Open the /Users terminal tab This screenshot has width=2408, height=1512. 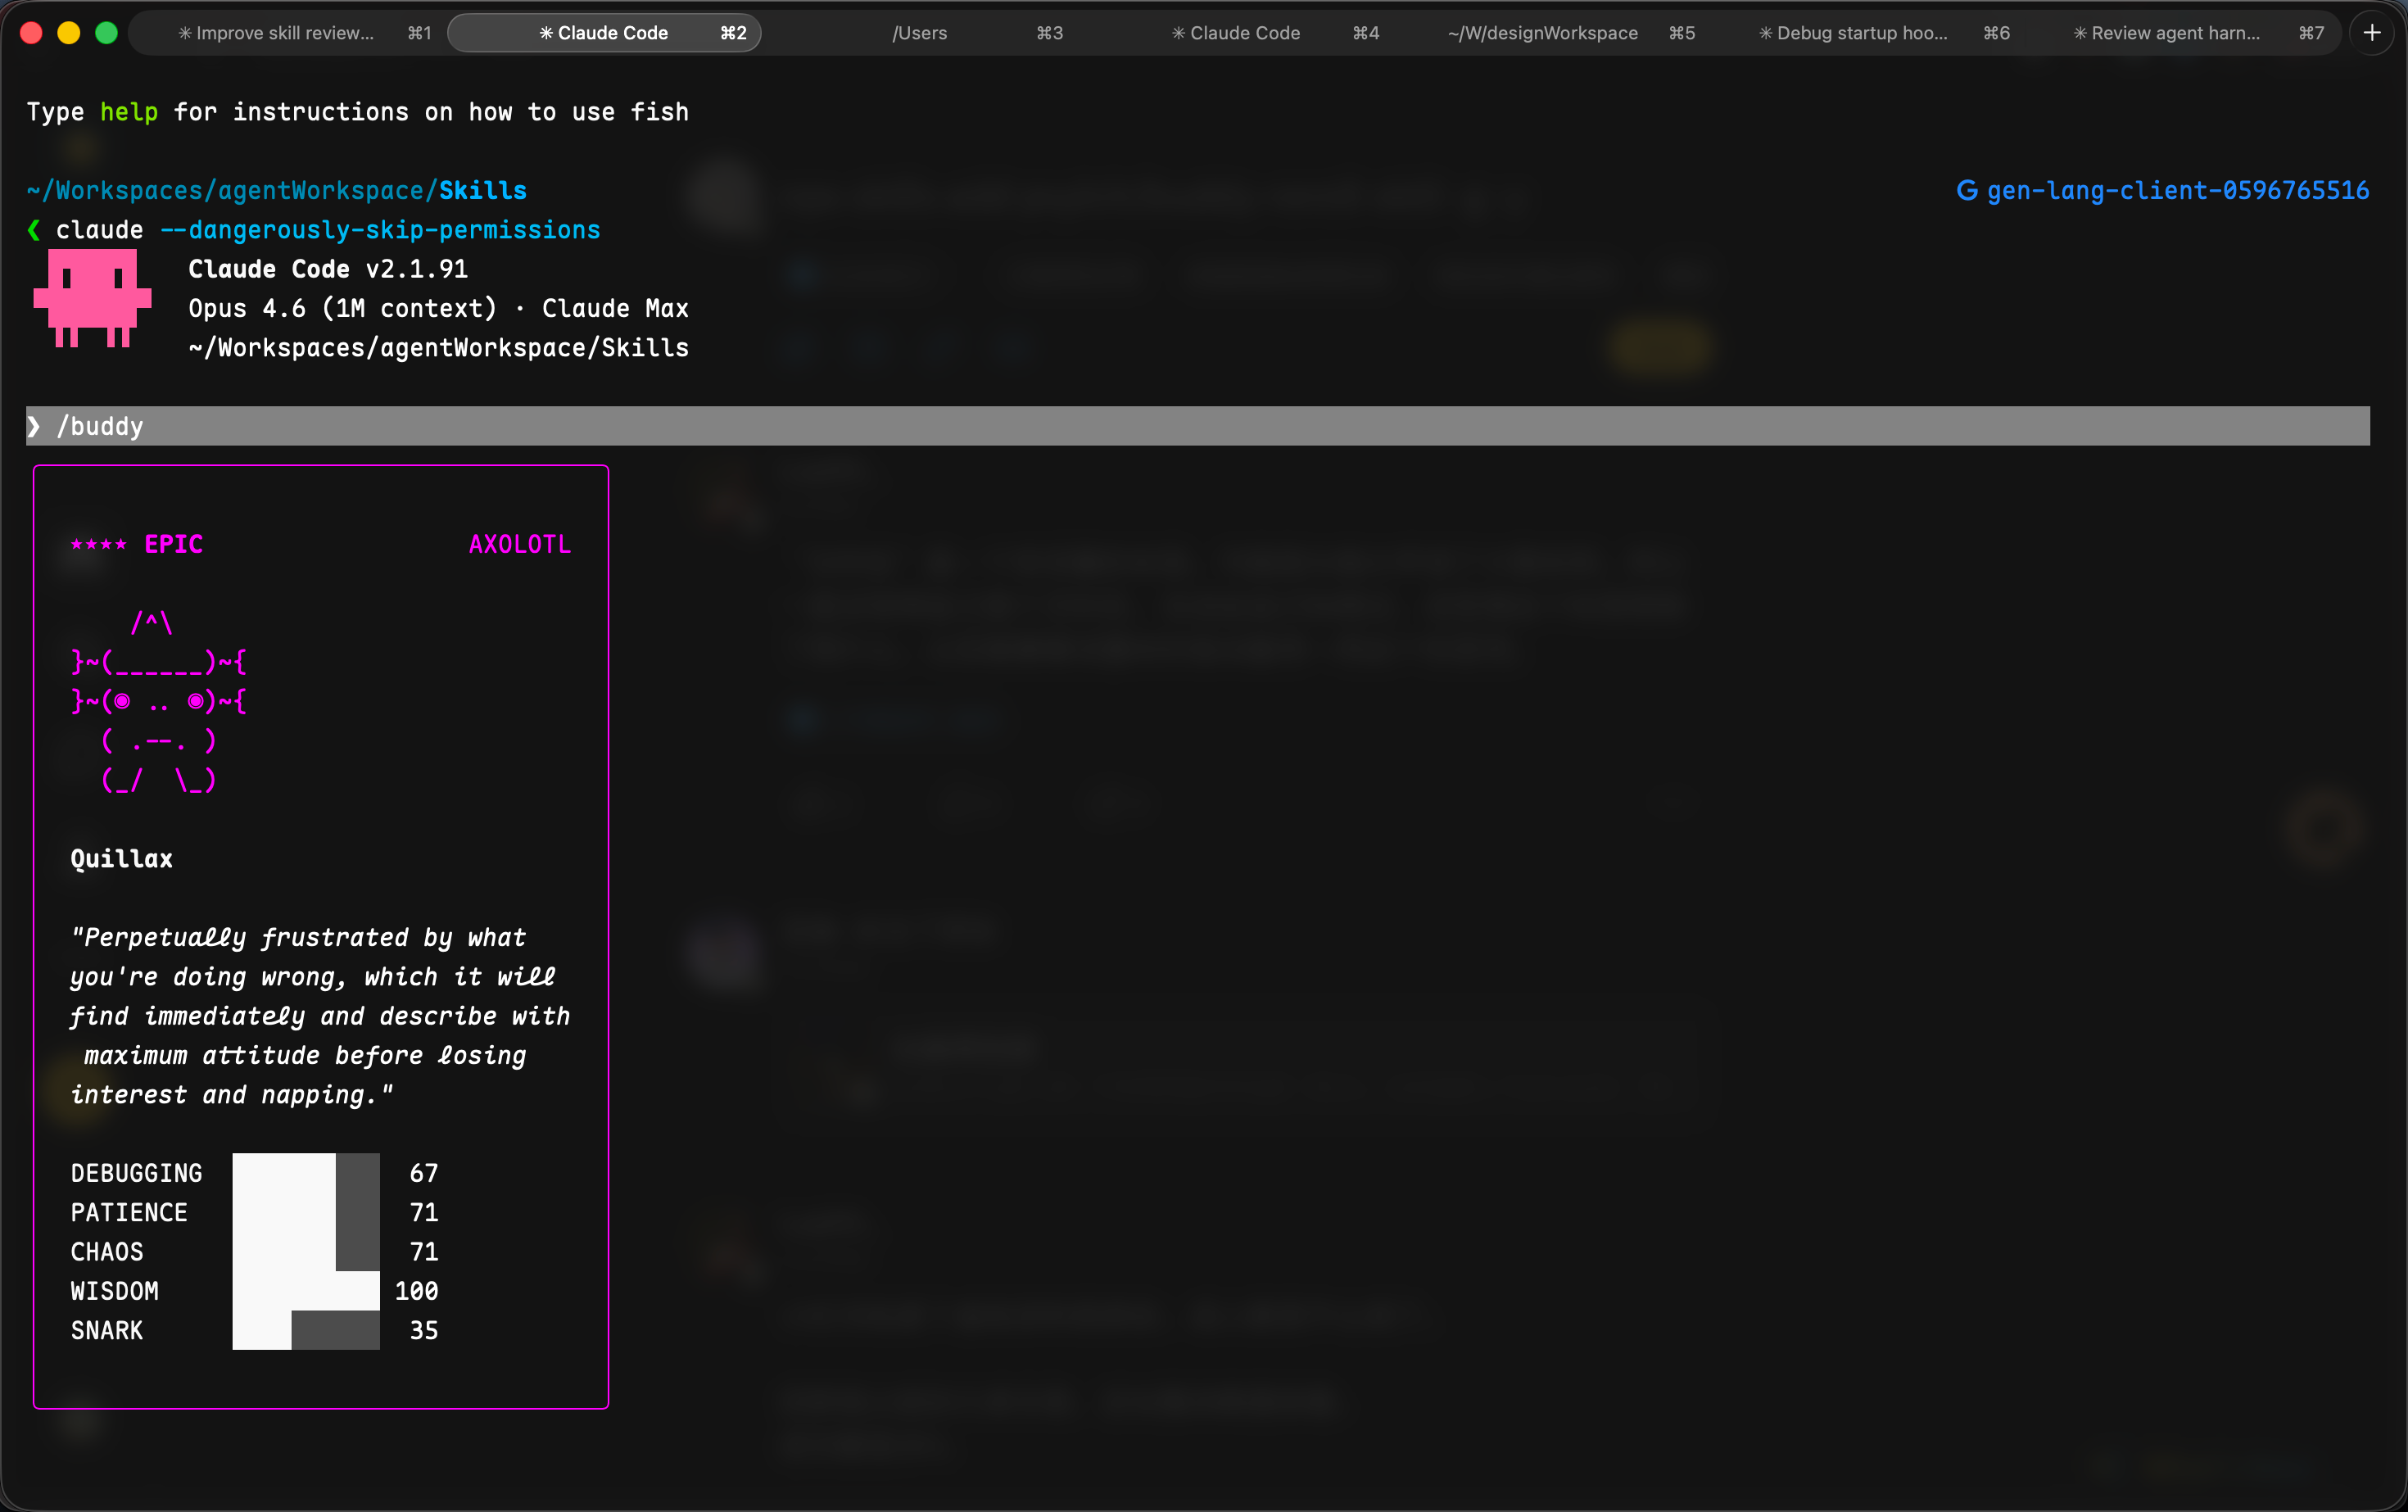coord(919,33)
